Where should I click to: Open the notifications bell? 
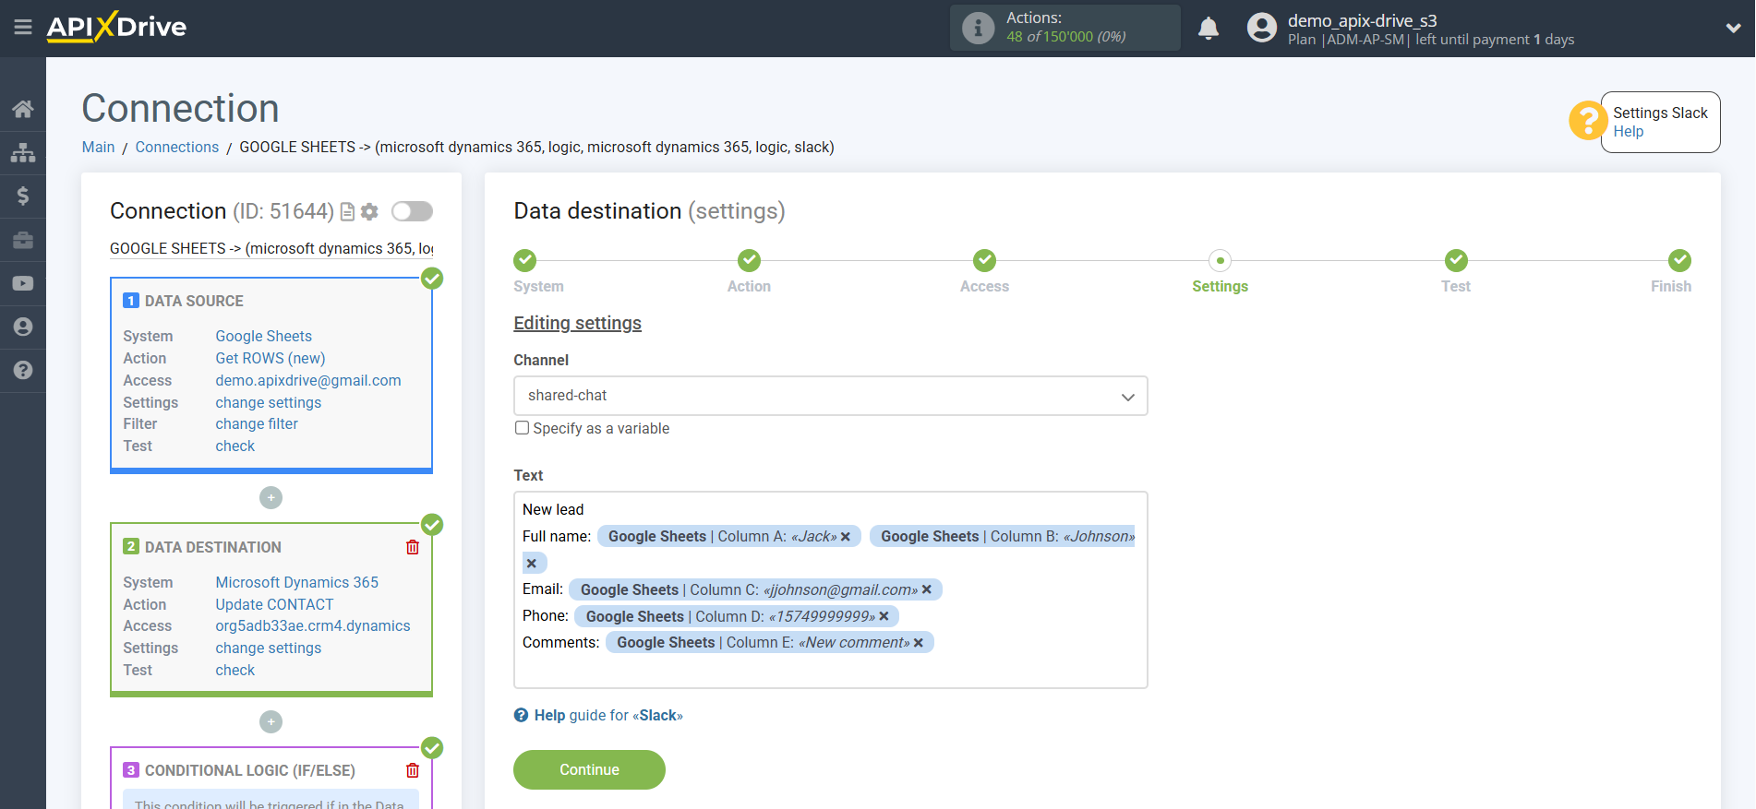(1209, 29)
